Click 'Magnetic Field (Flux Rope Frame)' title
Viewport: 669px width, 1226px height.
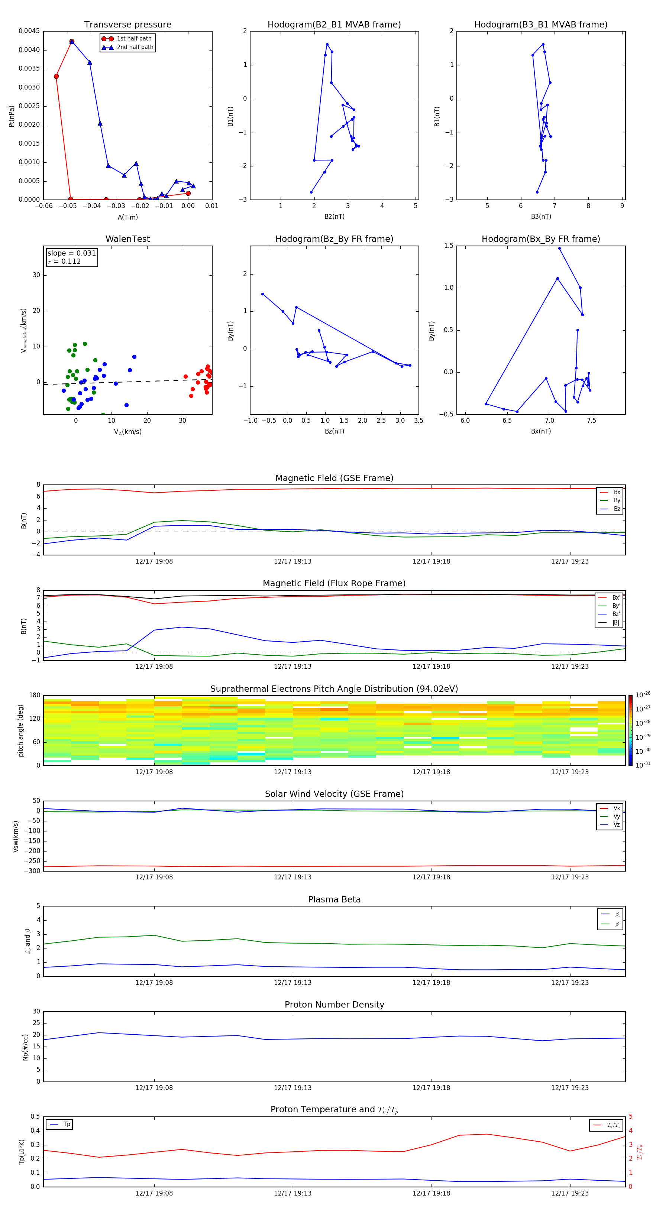(x=334, y=584)
